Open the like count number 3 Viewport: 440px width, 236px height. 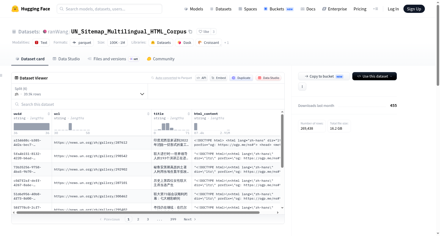[214, 32]
